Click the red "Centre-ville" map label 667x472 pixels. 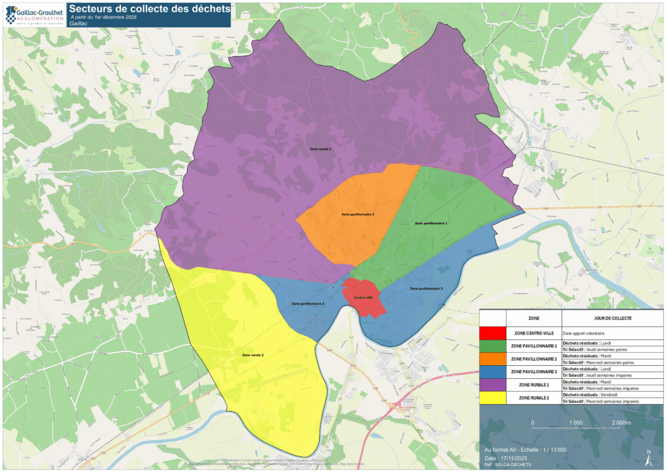[363, 297]
